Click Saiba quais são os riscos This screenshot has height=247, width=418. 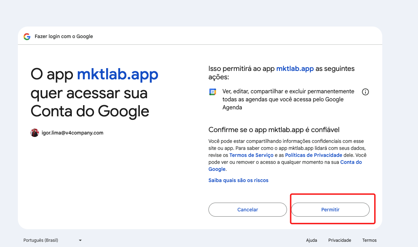pos(238,180)
